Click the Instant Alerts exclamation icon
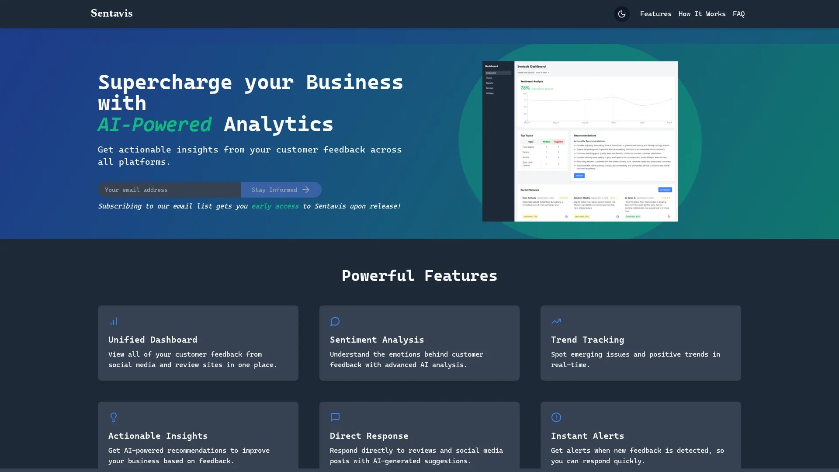This screenshot has height=472, width=839. point(556,417)
